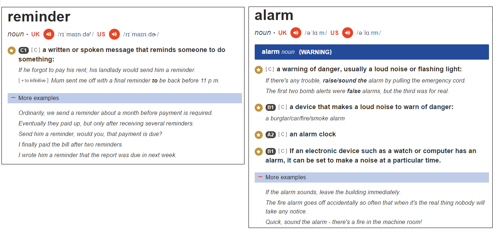Star the "an alarm clock" sense
497x232 pixels.
tap(258, 135)
